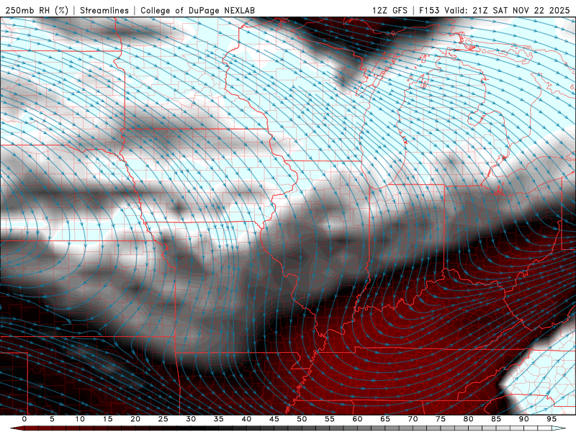
Task: Click the '15' value on the scale
Action: pos(107,419)
